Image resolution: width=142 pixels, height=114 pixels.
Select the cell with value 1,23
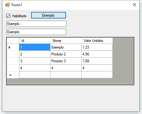point(97,47)
